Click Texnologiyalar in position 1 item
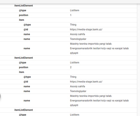 [78, 39]
